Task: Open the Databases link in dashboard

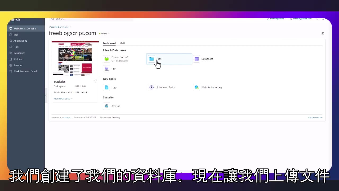Action: (x=207, y=59)
